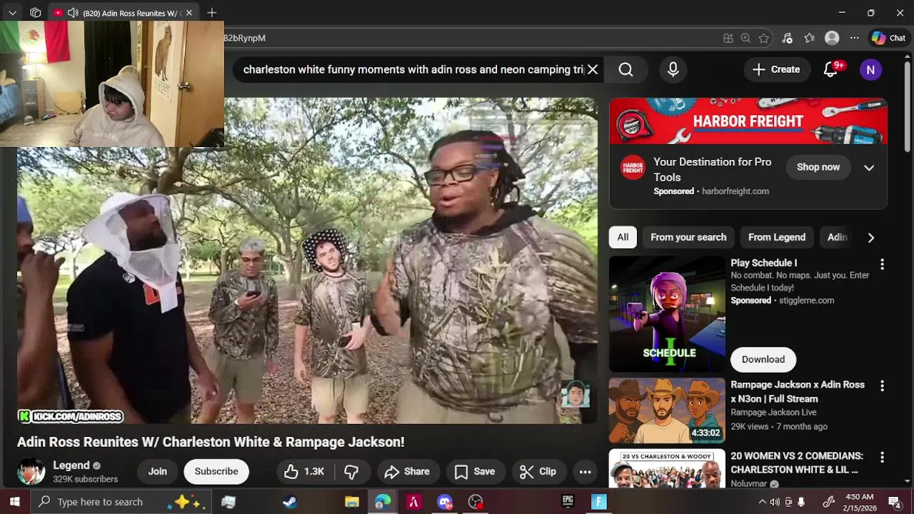Open Edge settings and more menu
The image size is (914, 514).
tap(854, 38)
